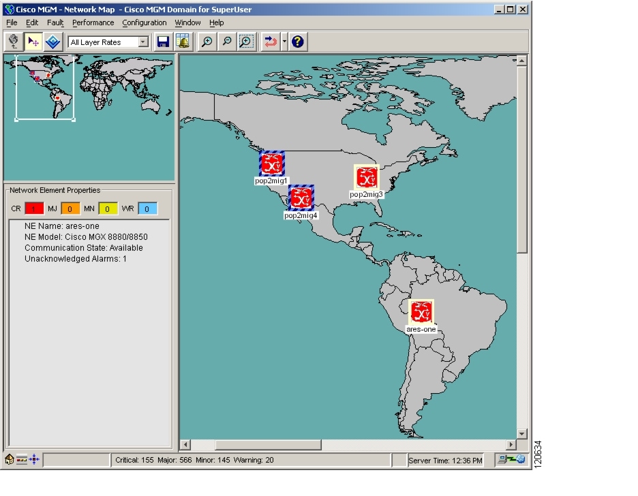Expand the arrow next to circuit icon
Viewport: 638px width, 496px height.
point(284,42)
